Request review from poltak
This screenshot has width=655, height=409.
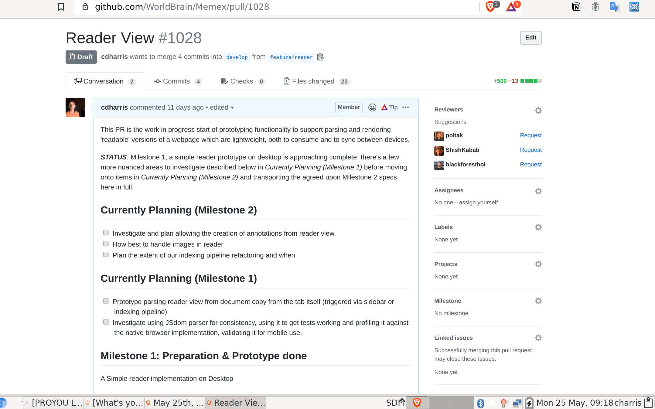coord(530,135)
